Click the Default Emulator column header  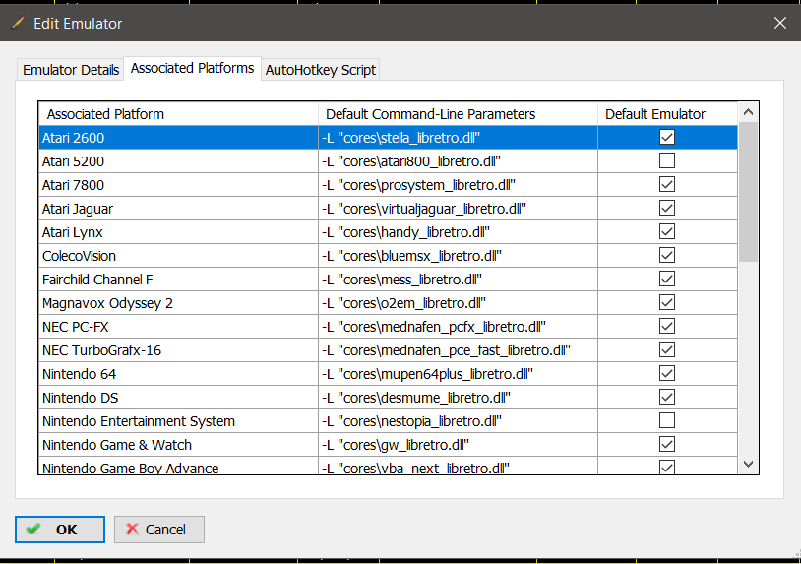[667, 114]
